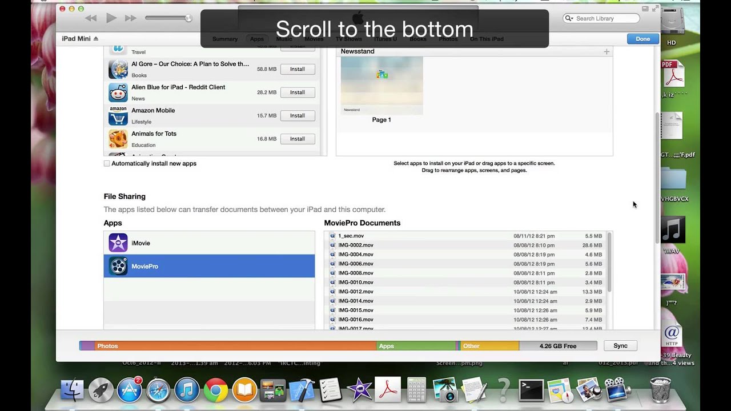The width and height of the screenshot is (731, 411).
Task: Install Amazon Mobile app
Action: tap(298, 115)
